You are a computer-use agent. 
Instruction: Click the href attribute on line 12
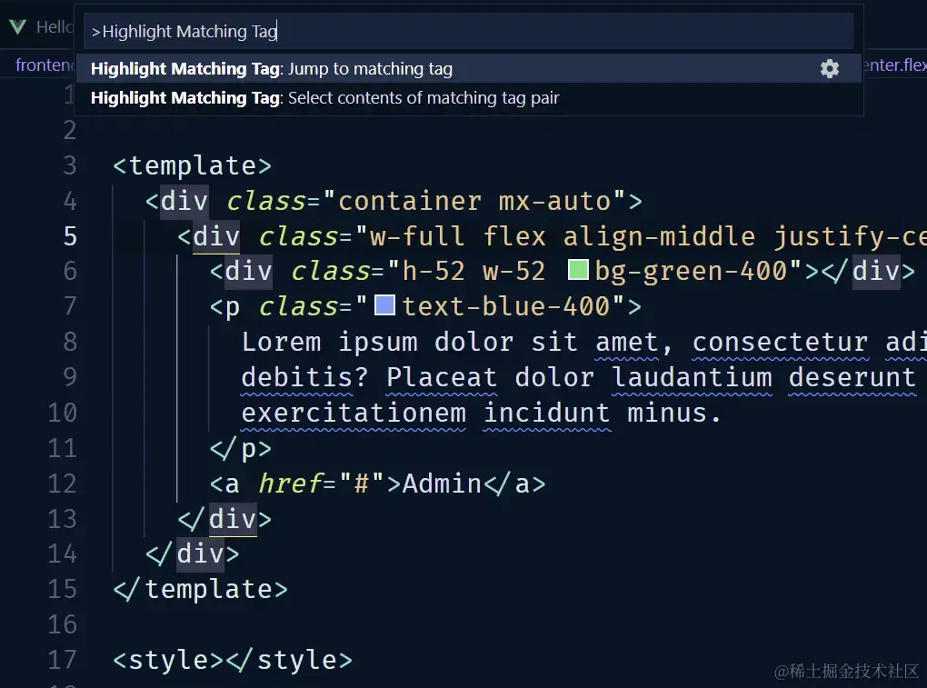[290, 484]
